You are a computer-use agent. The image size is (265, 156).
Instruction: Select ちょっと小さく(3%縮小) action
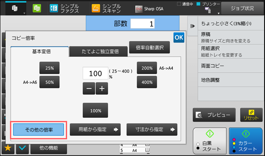pos(231,23)
